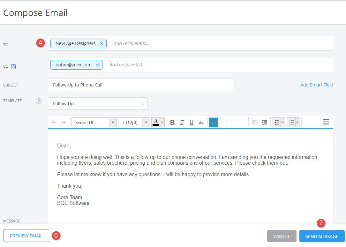Open numbered list style arrow
Image resolution: width=346 pixels, height=247 pixels.
coord(297,123)
